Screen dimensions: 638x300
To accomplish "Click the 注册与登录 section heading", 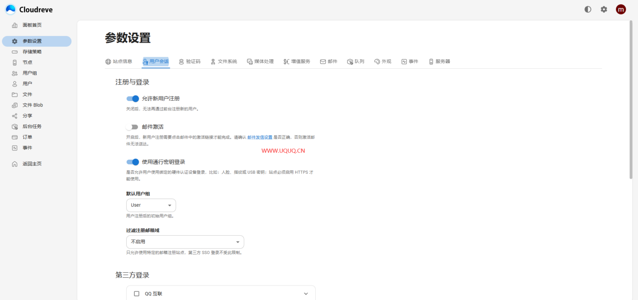I will (x=132, y=82).
